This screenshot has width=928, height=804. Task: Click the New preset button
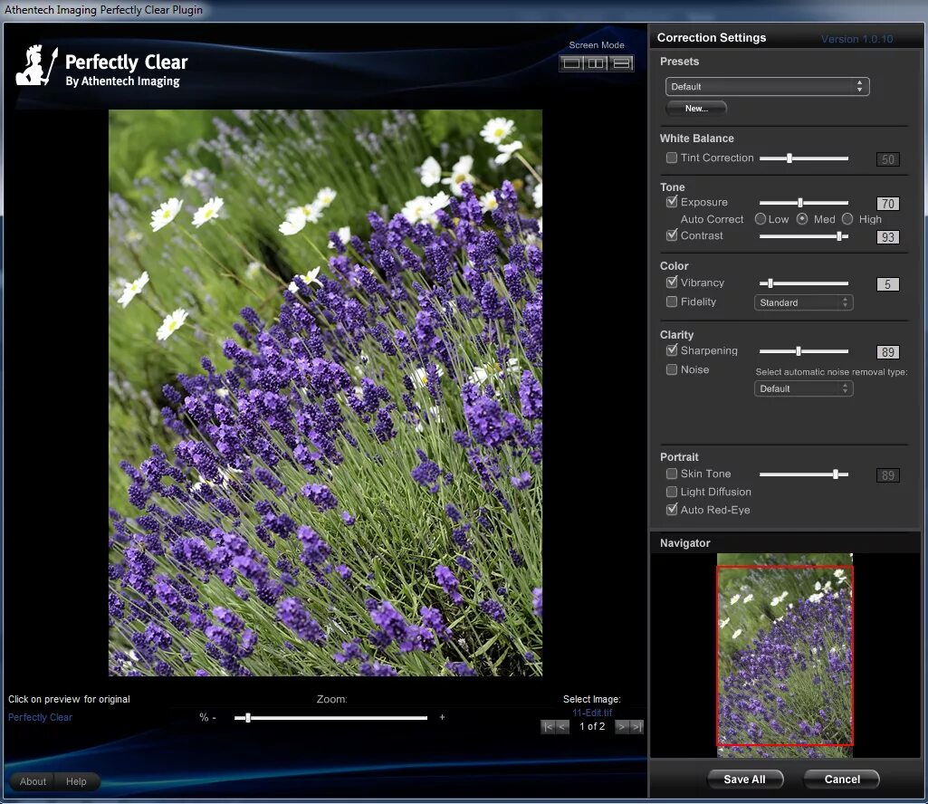696,109
